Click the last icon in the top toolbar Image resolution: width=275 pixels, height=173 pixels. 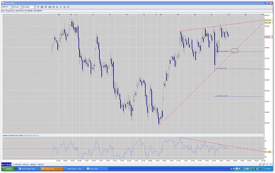(68, 7)
